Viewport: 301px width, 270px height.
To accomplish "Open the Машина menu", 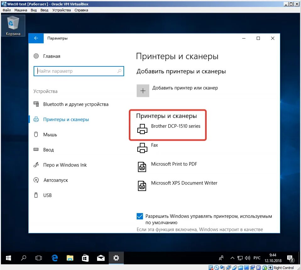I will point(21,10).
